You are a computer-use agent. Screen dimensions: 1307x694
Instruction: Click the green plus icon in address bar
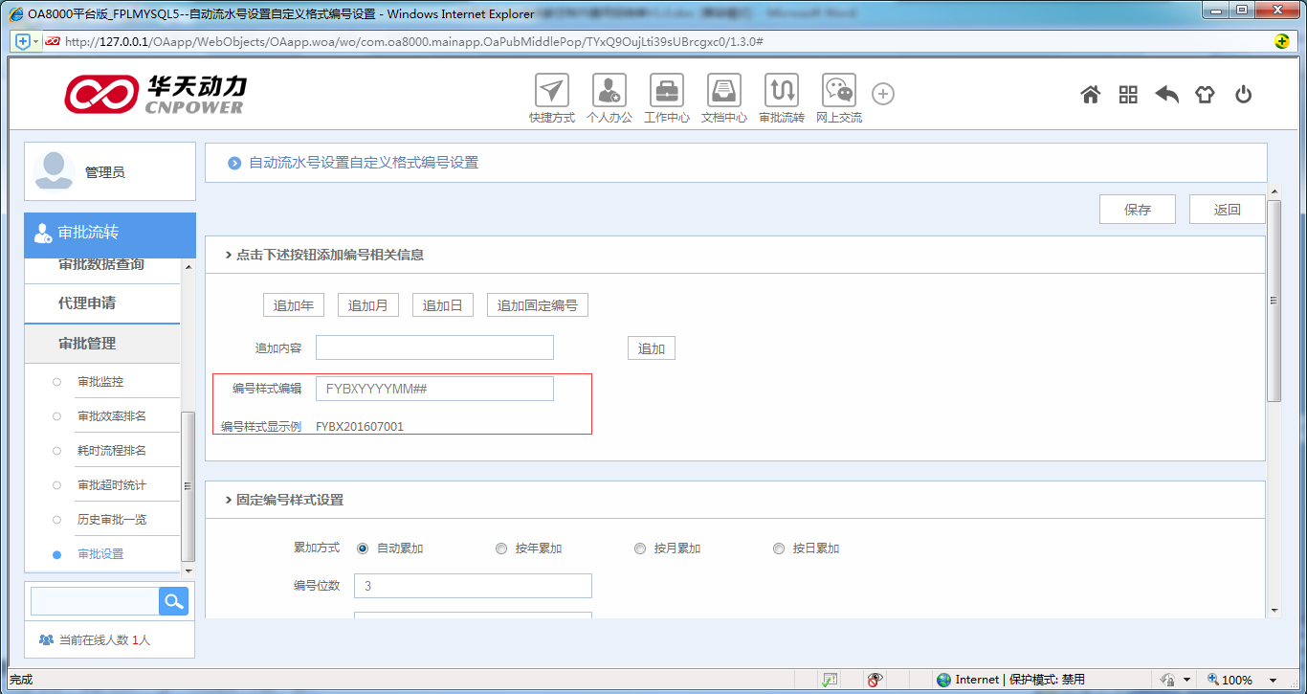coord(1282,41)
